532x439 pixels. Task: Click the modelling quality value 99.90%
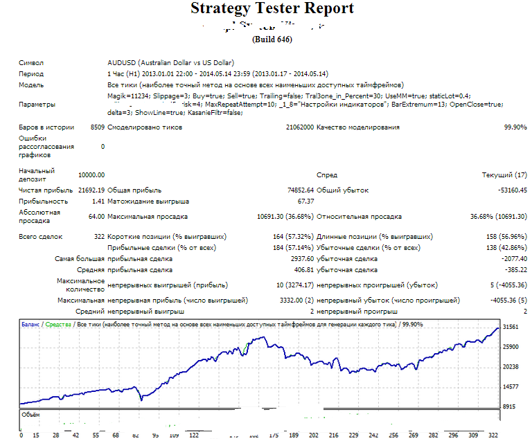point(515,127)
